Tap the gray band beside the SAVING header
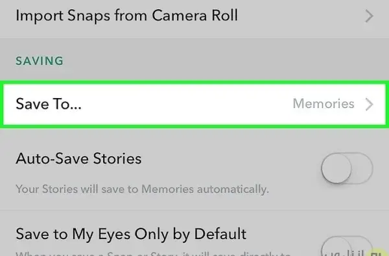Viewport: 389px width, 256px height. [223, 60]
